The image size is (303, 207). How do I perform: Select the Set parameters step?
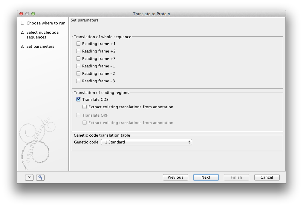coord(40,46)
